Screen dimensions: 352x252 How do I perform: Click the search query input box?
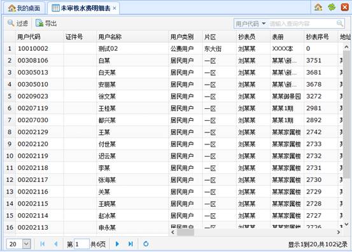tap(302, 24)
